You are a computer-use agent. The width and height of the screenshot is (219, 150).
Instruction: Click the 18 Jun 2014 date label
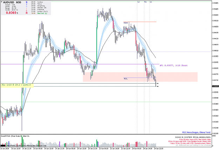[5, 149]
